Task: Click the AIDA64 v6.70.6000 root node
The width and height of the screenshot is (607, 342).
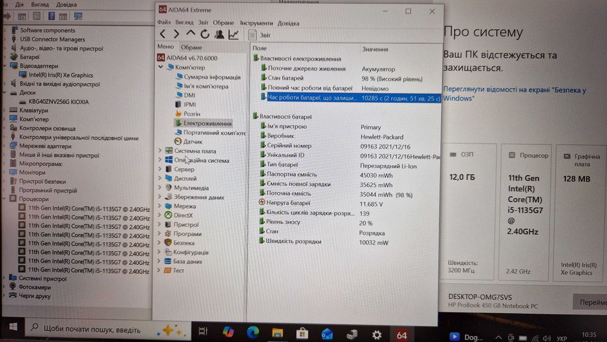Action: coord(188,58)
